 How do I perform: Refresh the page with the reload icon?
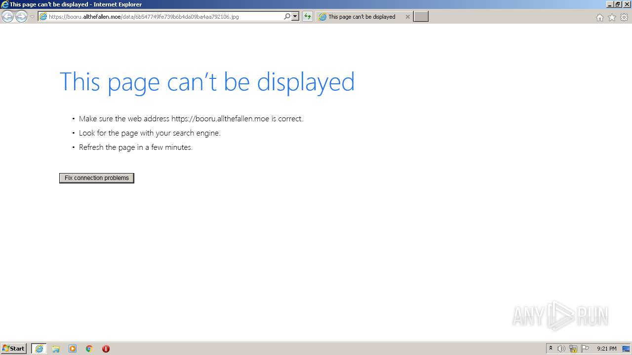click(x=308, y=17)
